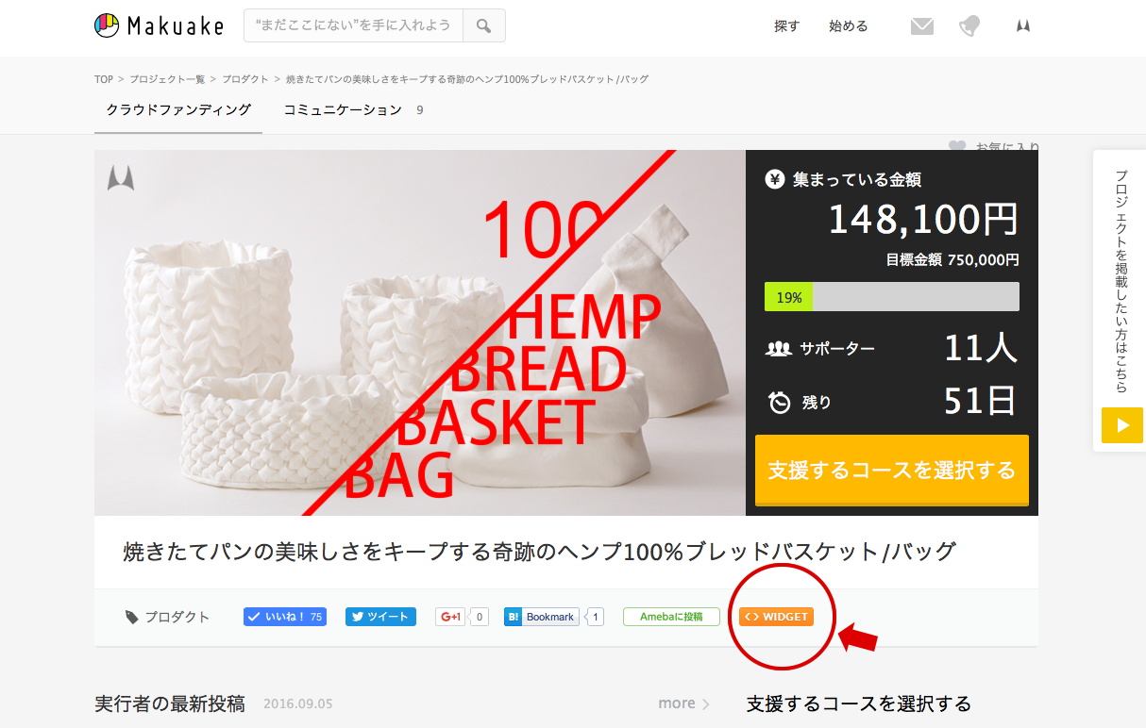Image resolution: width=1146 pixels, height=728 pixels.
Task: Click the search input field
Action: 353,25
